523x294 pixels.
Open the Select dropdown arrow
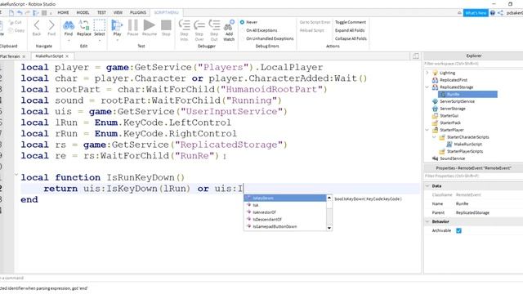click(100, 41)
